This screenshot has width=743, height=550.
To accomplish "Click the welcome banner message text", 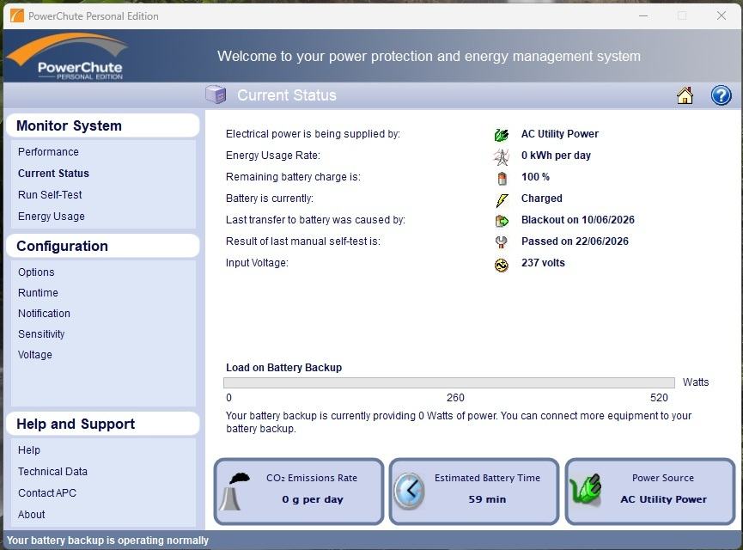I will pyautogui.click(x=429, y=56).
